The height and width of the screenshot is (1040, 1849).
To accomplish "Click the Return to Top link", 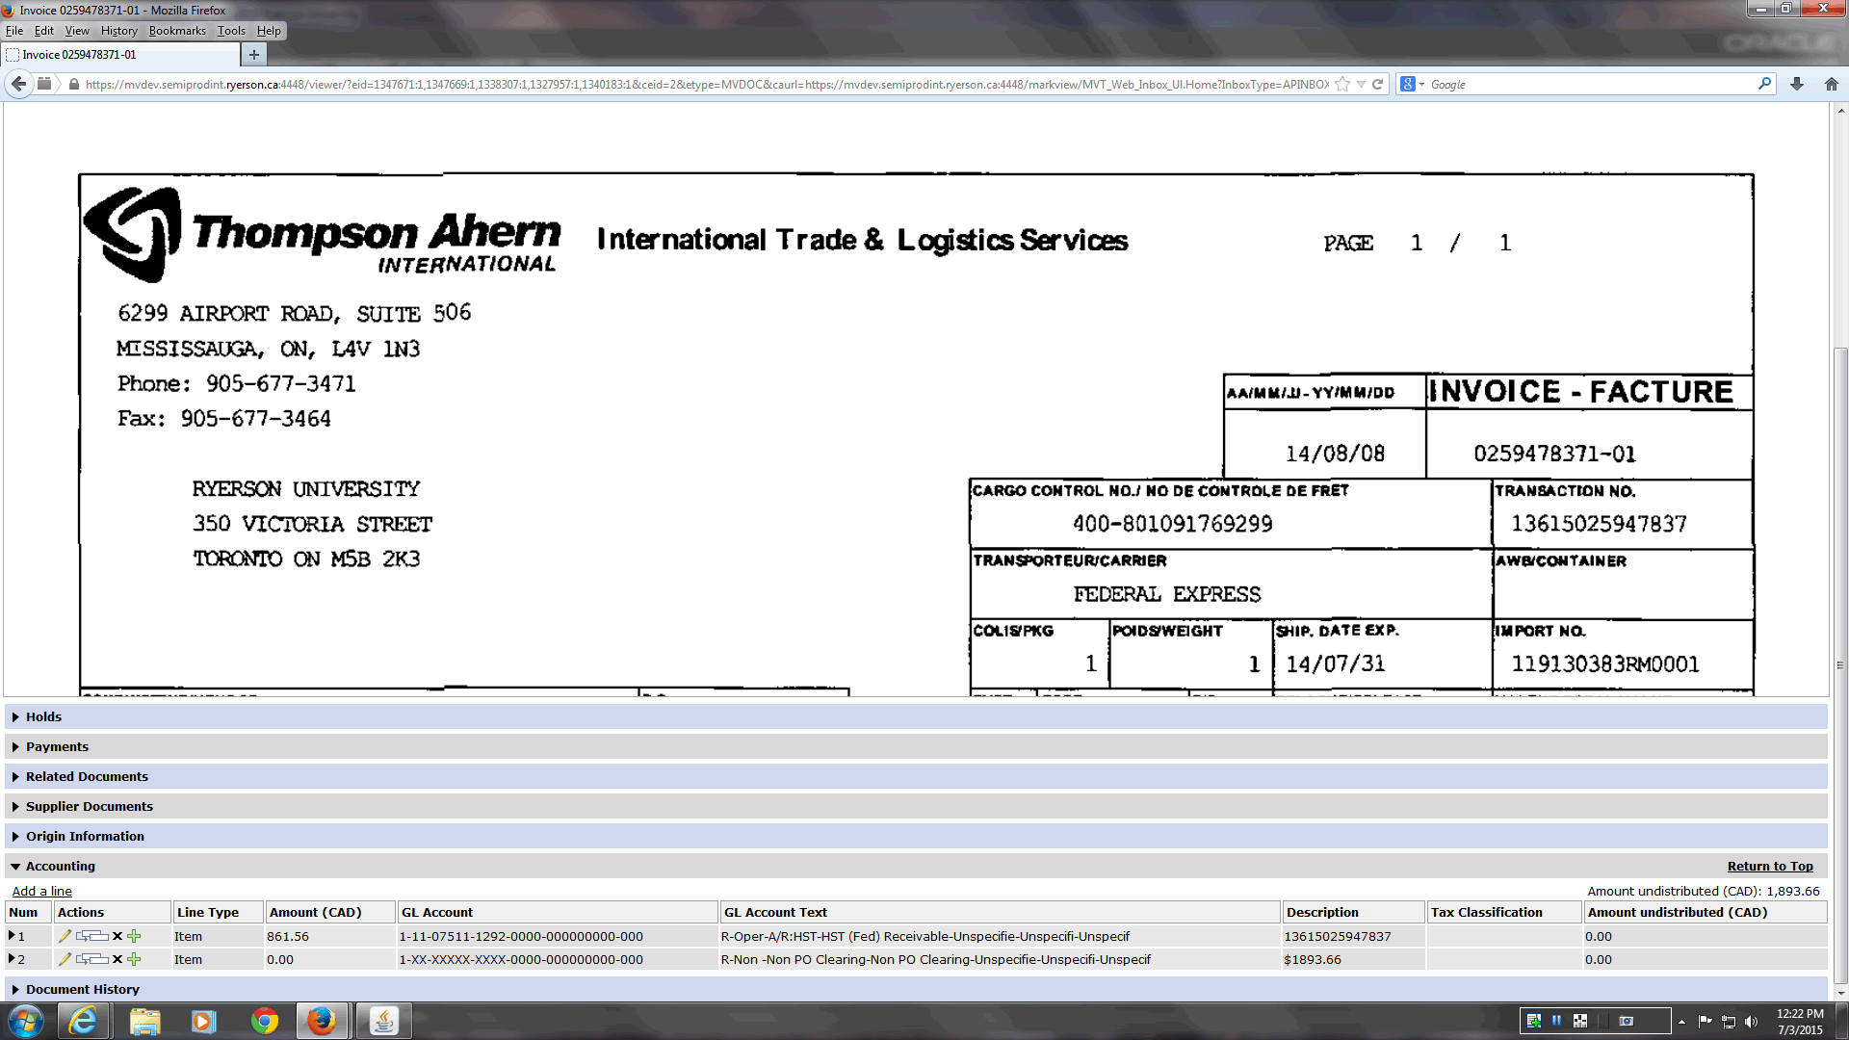I will pos(1769,867).
